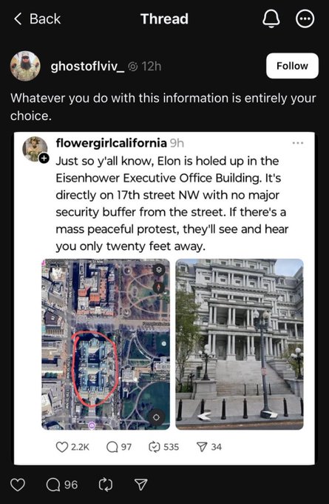Open the ghostoflviv_ username link

click(x=87, y=66)
